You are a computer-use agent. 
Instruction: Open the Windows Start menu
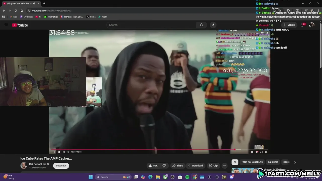(91, 177)
